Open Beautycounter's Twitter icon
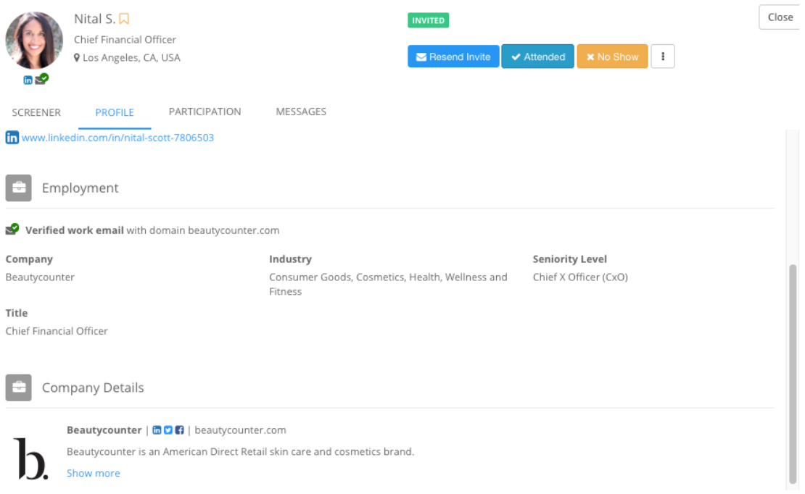 coord(168,430)
